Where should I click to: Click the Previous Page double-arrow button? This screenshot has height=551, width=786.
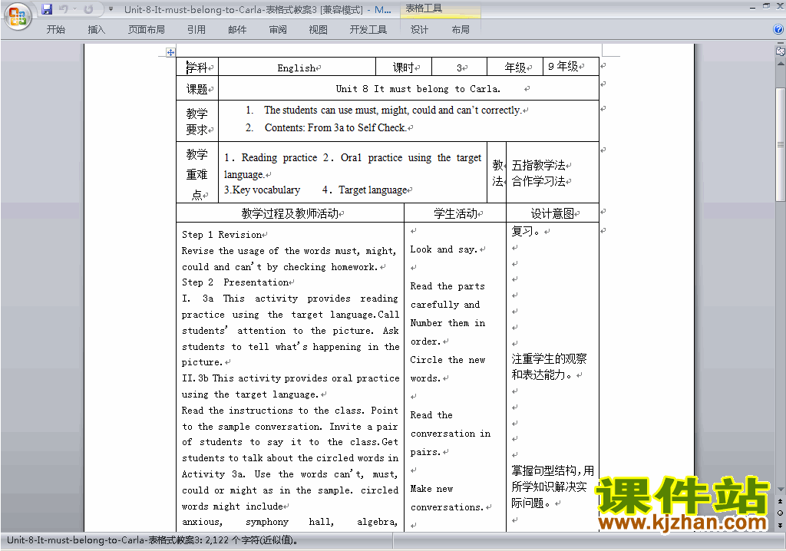[781, 501]
